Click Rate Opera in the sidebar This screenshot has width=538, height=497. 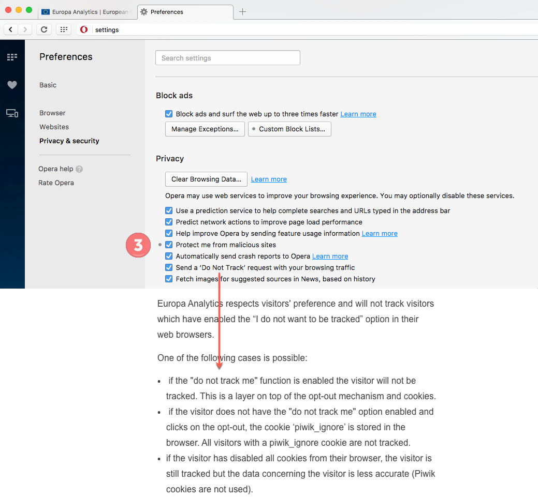coord(56,183)
